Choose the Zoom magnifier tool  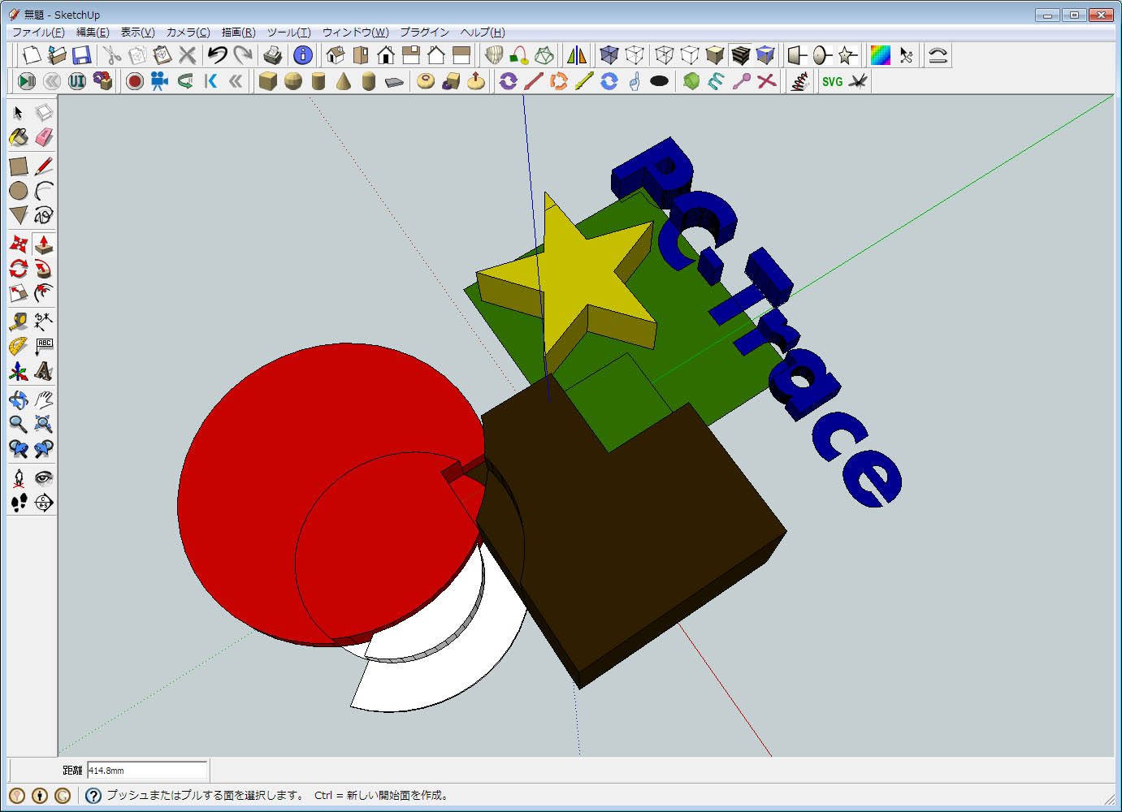tap(19, 424)
